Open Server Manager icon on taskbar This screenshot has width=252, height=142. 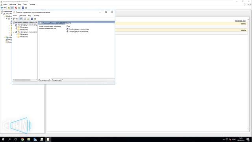[x=35, y=139]
